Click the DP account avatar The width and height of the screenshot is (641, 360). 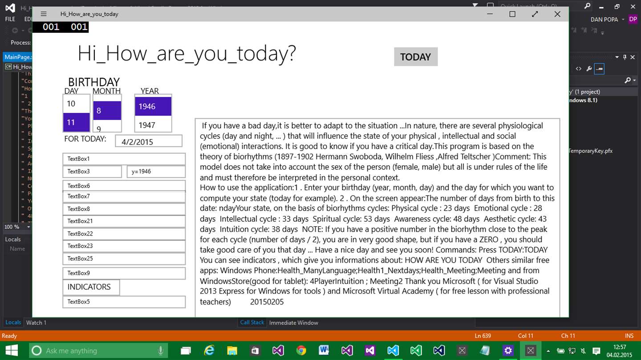click(x=633, y=19)
